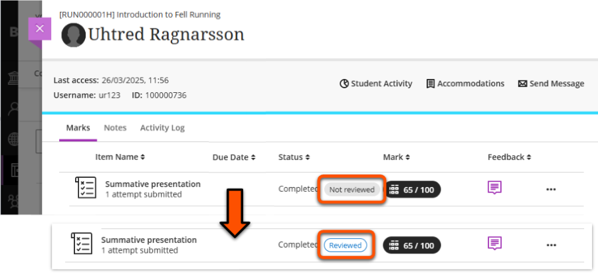Open more options menu in upper row
Screen dimensions: 598x274
click(x=551, y=190)
